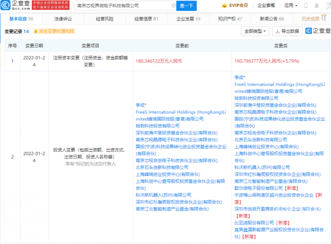Click the Qichacha logo at top left
The width and height of the screenshot is (331, 244).
(x=16, y=5)
